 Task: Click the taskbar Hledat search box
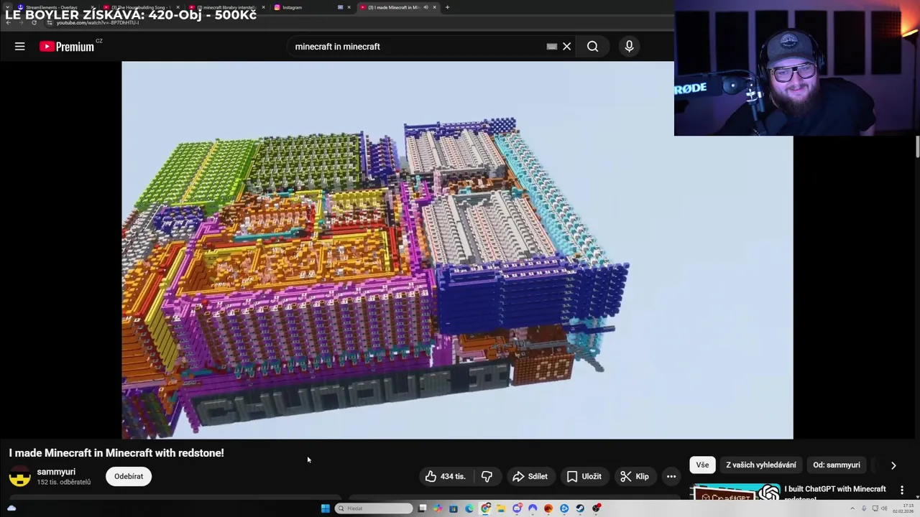[x=374, y=508]
